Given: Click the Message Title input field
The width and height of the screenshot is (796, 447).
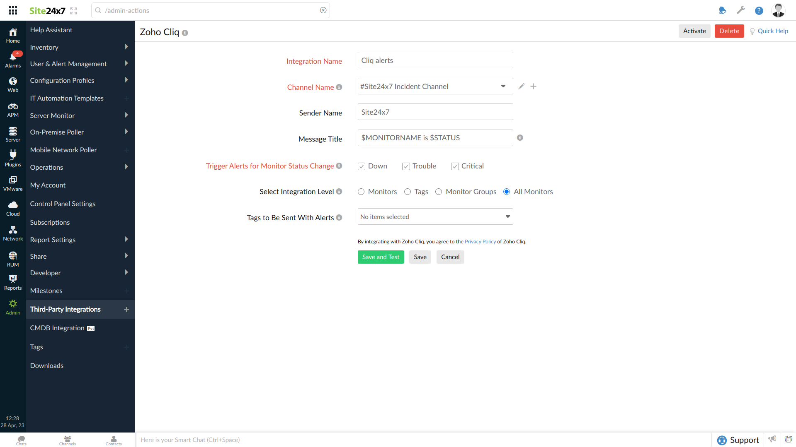Looking at the screenshot, I should 435,138.
